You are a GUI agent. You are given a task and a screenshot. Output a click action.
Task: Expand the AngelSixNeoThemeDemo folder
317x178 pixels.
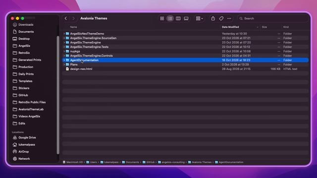[x=64, y=34]
